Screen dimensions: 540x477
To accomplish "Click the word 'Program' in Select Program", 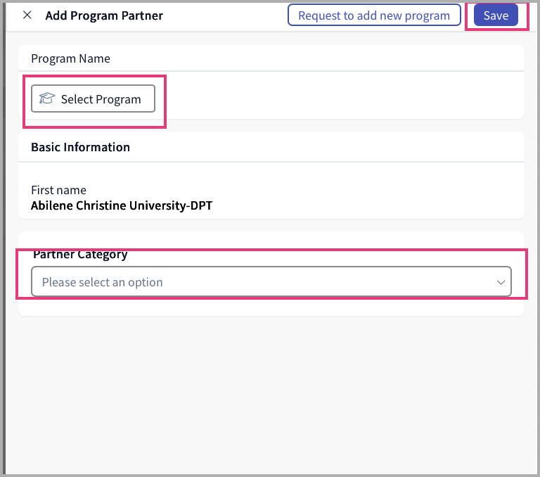I will (x=118, y=99).
